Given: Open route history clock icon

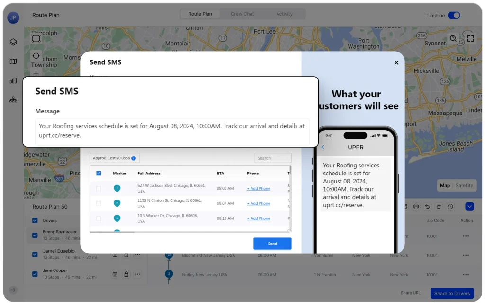Looking at the screenshot, I should (450, 207).
